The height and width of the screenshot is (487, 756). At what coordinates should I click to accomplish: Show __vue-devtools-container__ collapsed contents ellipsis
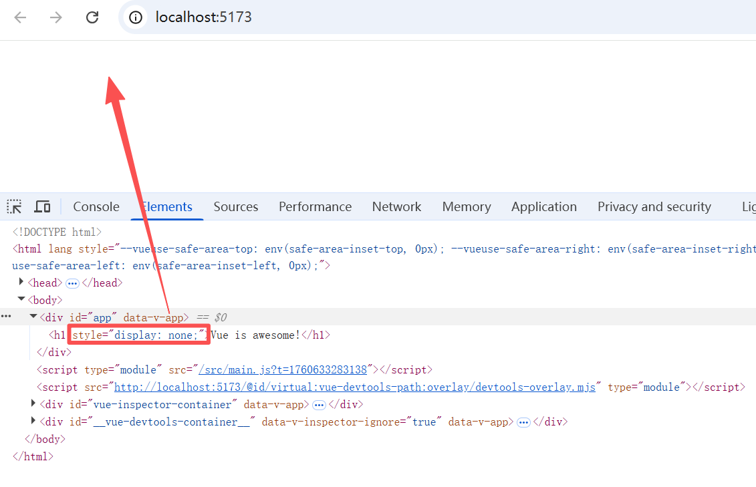point(523,422)
